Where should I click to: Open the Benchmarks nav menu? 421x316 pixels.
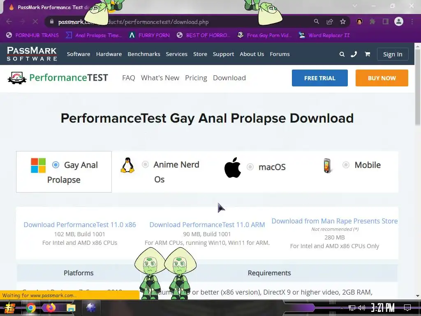pos(143,54)
